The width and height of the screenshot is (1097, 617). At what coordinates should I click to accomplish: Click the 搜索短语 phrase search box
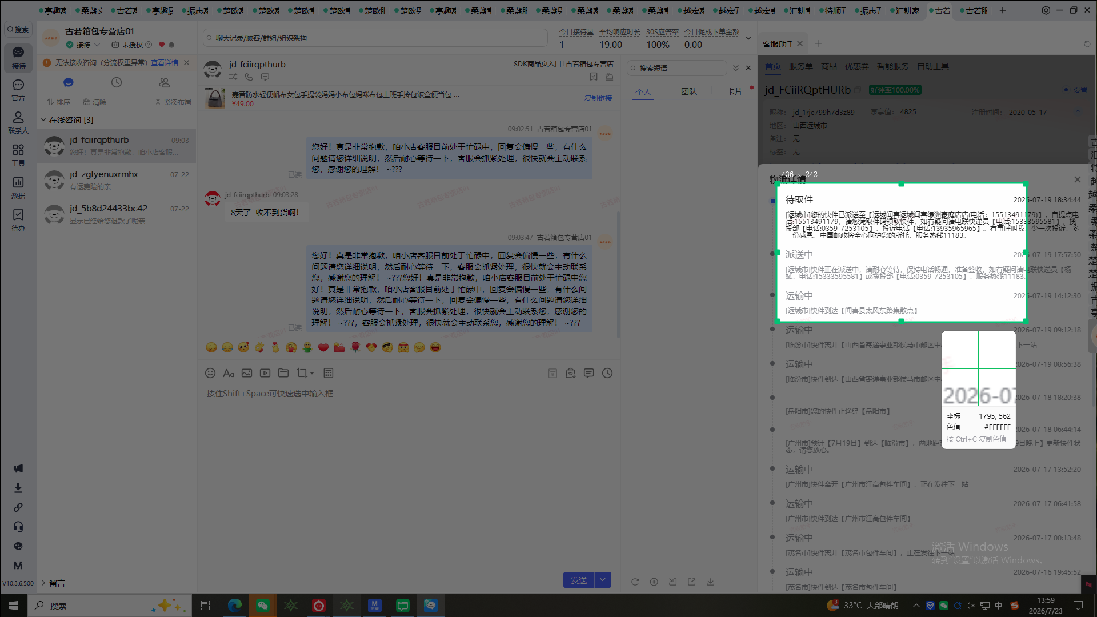(x=677, y=68)
